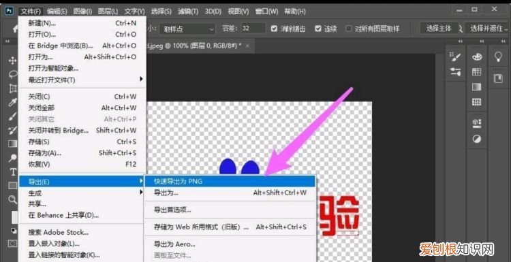Select the Lasso tool
This screenshot has height=262, width=511.
(12, 74)
